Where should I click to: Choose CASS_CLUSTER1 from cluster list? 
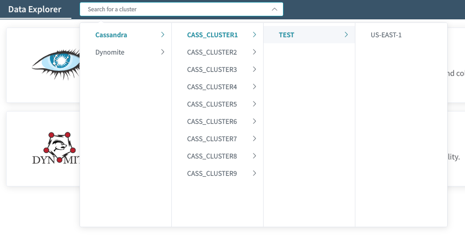[212, 35]
